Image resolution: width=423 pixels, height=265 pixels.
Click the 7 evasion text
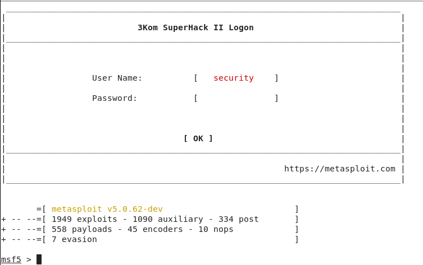(x=74, y=239)
